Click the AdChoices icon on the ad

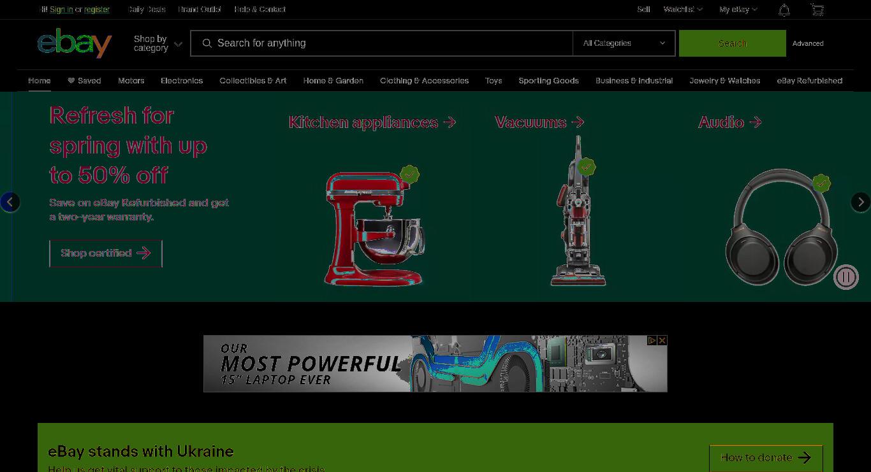click(652, 340)
